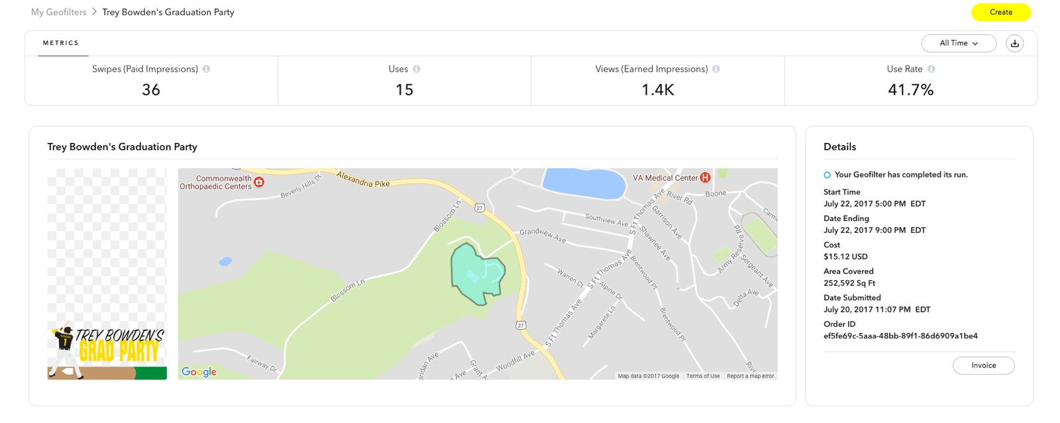Click Commonwealth Orthopaedic Centers map marker
This screenshot has height=423, width=1060.
tap(260, 182)
